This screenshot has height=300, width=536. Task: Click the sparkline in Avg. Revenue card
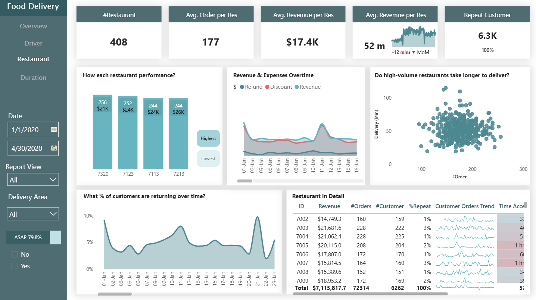pyautogui.click(x=413, y=37)
